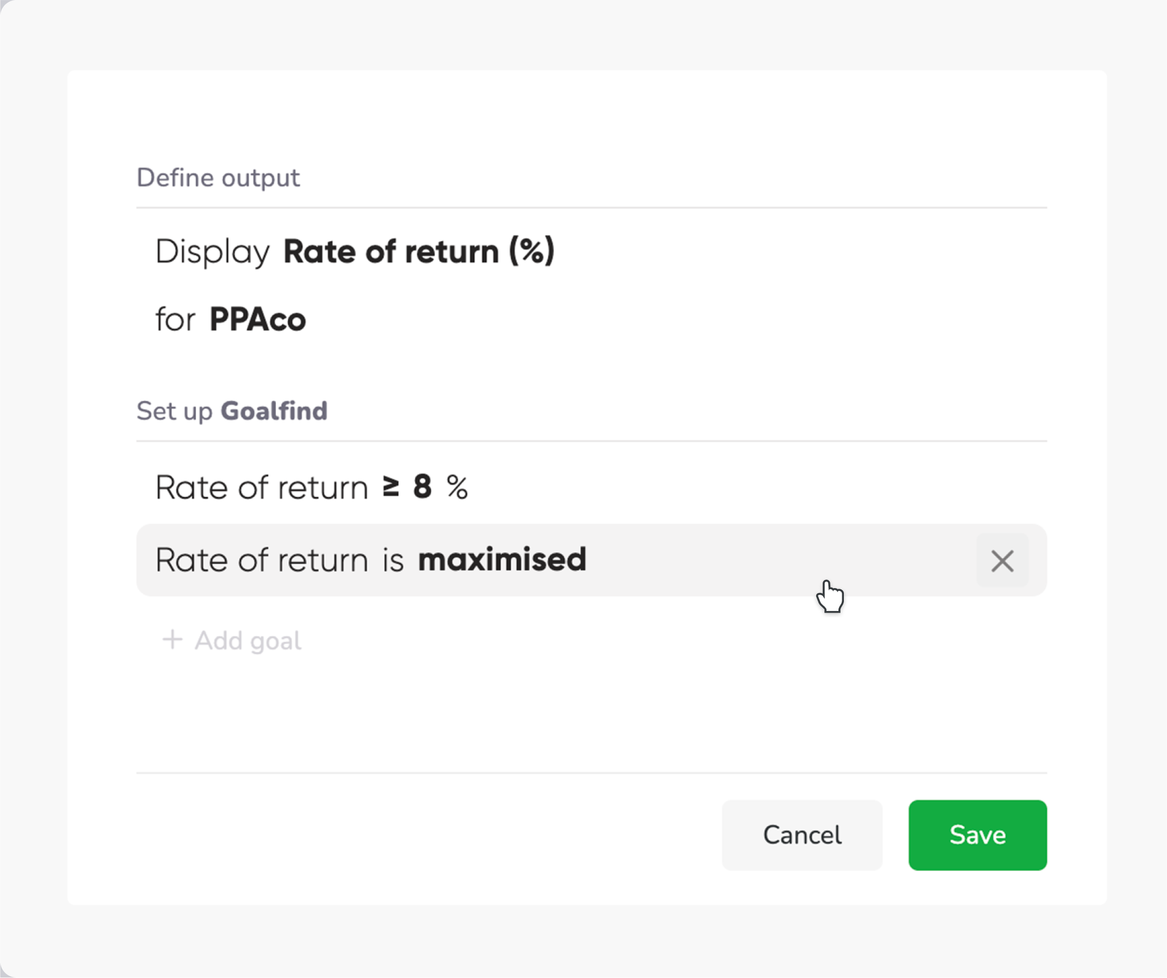Select Rate of return metric in threshold goal
The height and width of the screenshot is (978, 1167).
pyautogui.click(x=262, y=487)
